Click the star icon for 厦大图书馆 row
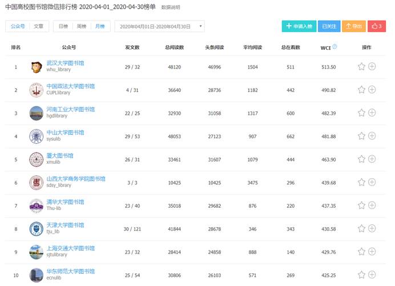The image size is (395, 286). click(x=361, y=159)
